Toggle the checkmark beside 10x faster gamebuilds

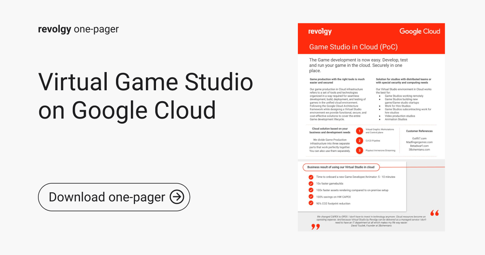coord(311,183)
